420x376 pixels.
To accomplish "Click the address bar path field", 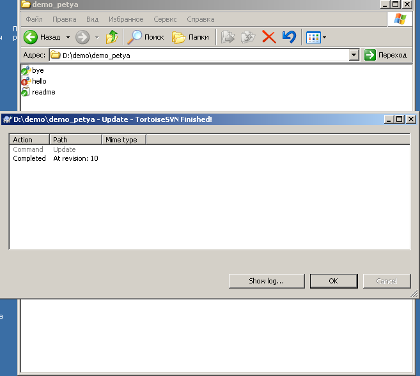I will [x=199, y=56].
